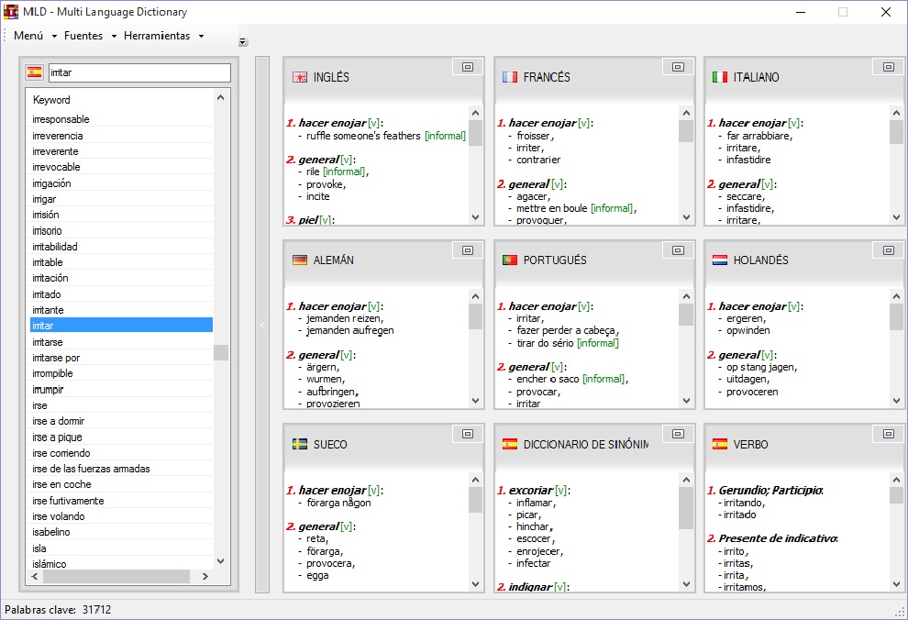Click the INGLÉS panel scroll-down arrow
Image resolution: width=908 pixels, height=620 pixels.
point(475,217)
